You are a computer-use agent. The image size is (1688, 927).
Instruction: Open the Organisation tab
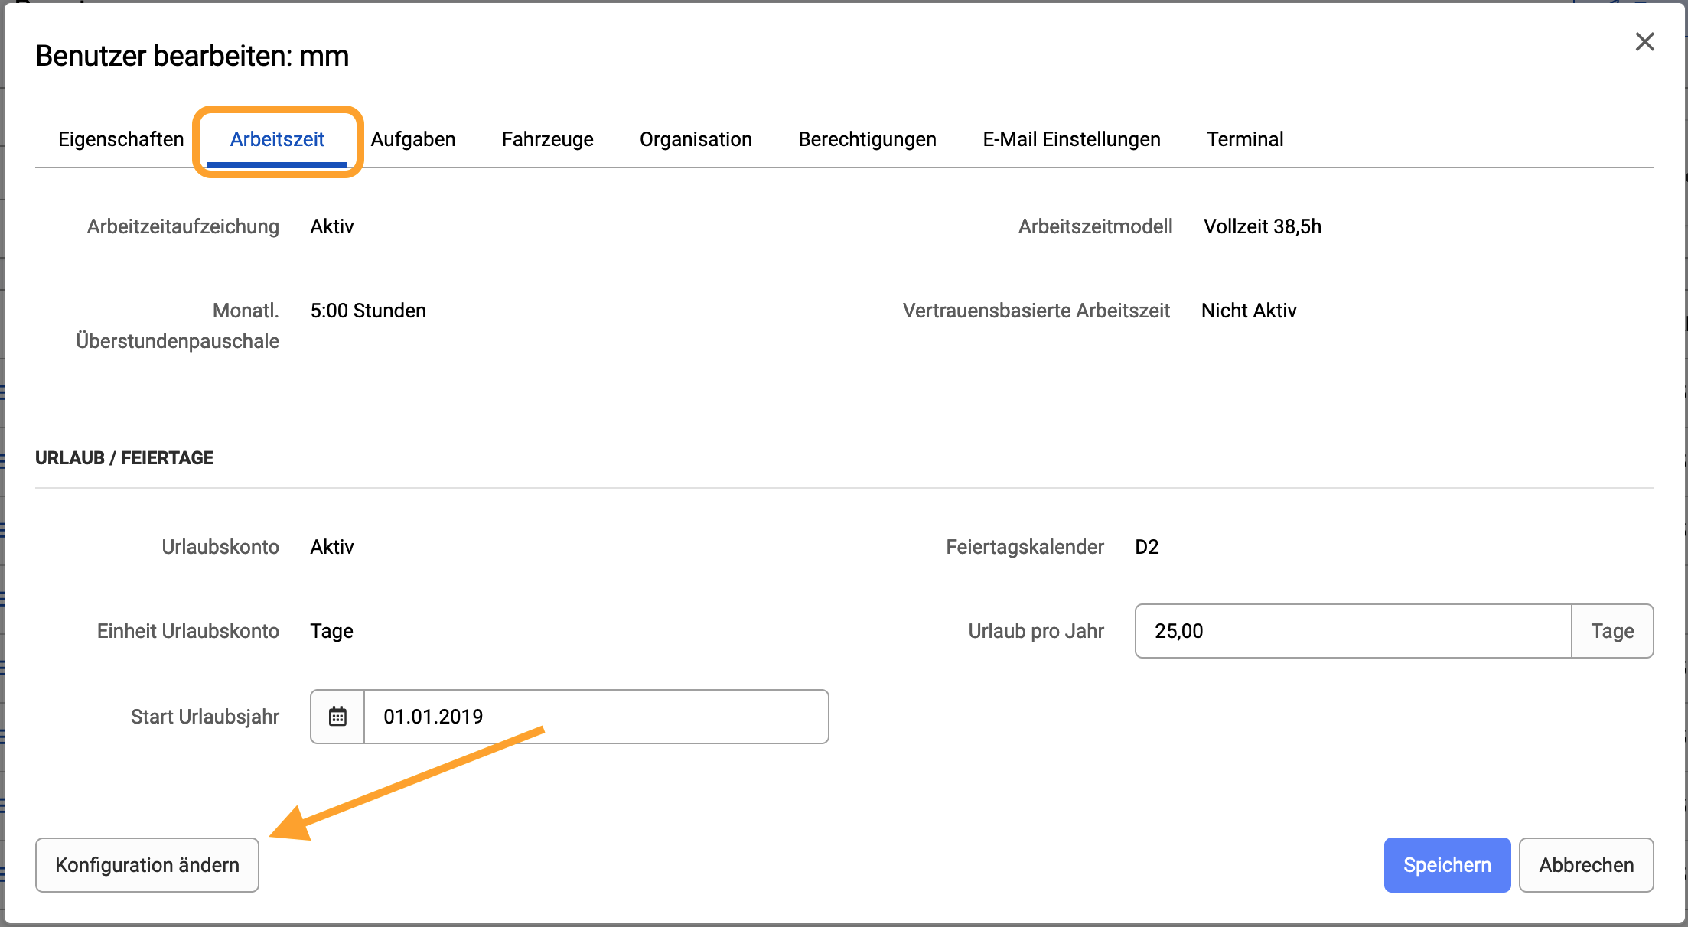(x=696, y=139)
